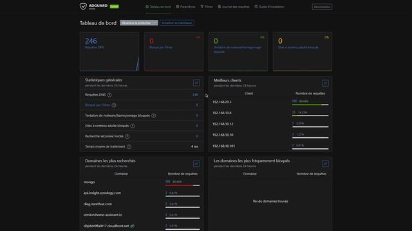
Task: Click the AdGuard Home shield logo
Action: [83, 6]
